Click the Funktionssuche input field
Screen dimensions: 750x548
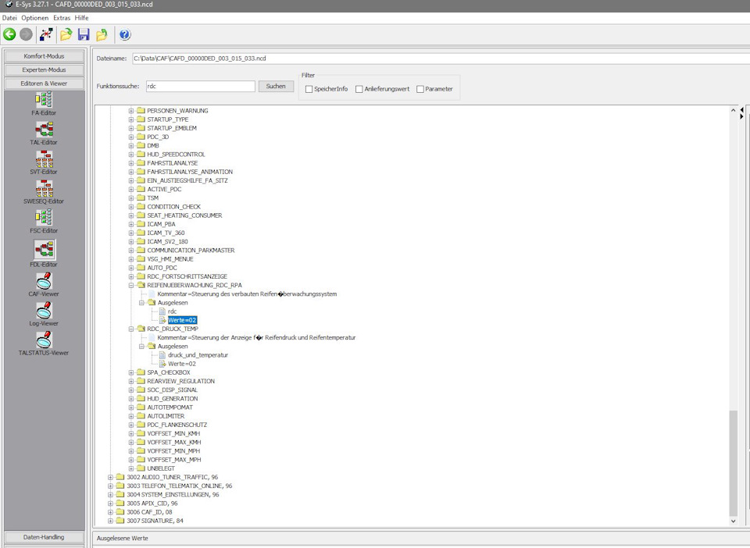coord(201,87)
